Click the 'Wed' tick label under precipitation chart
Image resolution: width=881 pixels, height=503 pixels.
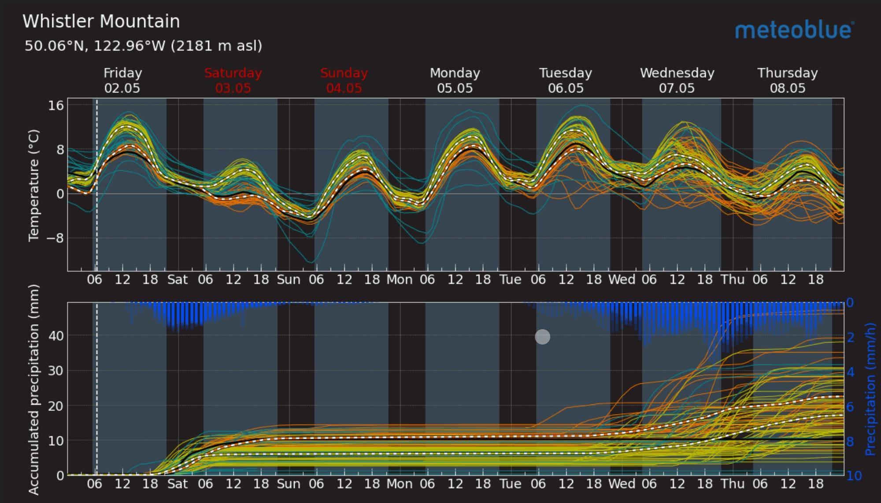coord(622,484)
